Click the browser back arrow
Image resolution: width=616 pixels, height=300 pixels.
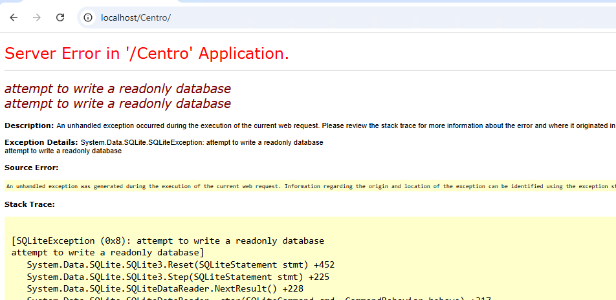click(14, 17)
